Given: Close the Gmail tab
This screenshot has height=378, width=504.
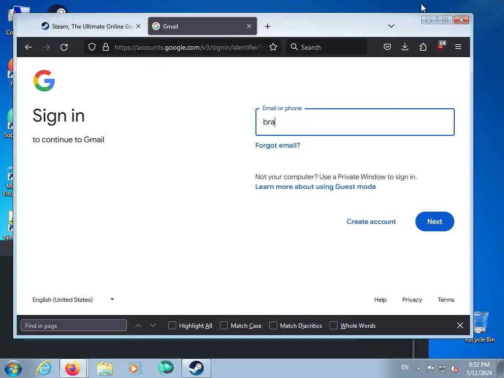Looking at the screenshot, I should (x=249, y=27).
